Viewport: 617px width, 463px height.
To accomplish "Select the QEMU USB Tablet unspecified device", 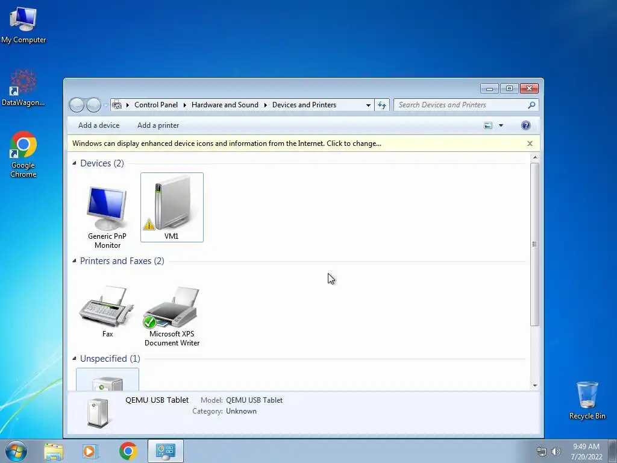I will coord(107,380).
